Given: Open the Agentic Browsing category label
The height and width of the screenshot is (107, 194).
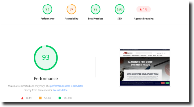Looking at the screenshot, I should tap(143, 19).
